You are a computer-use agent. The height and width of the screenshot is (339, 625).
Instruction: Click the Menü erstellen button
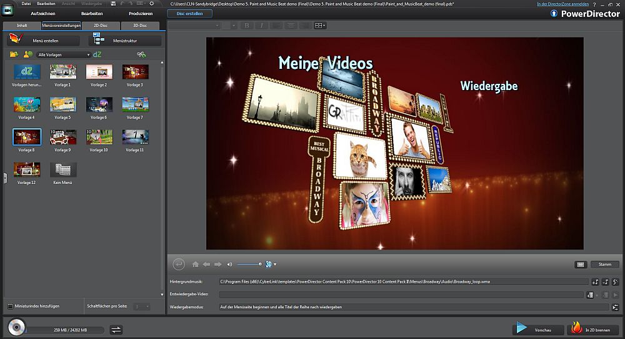(43, 41)
